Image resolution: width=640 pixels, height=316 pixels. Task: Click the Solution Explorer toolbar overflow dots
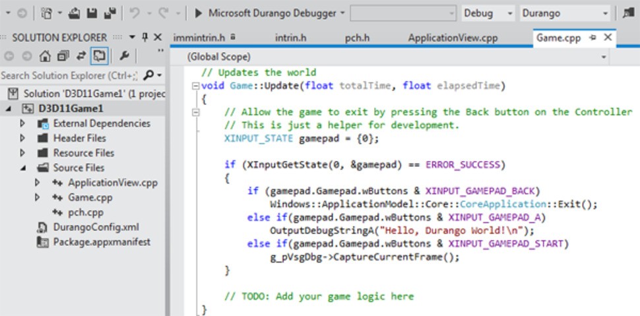(x=160, y=51)
